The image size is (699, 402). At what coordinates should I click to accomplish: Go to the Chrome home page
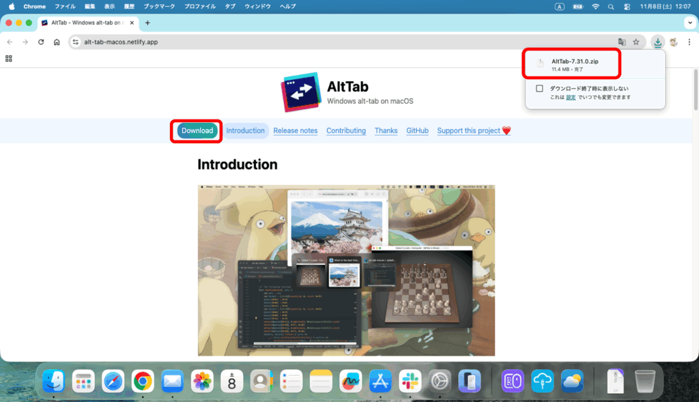pos(57,42)
